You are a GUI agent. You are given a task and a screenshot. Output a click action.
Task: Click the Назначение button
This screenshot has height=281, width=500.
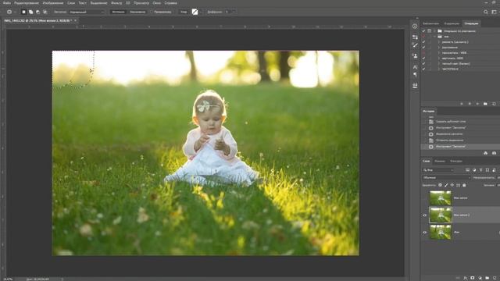click(x=137, y=12)
